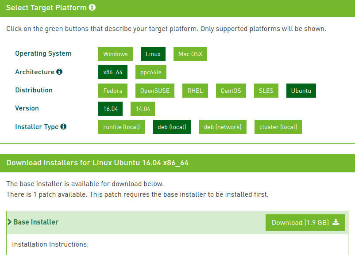Select x86_64 architecture
Image resolution: width=355 pixels, height=255 pixels.
click(113, 72)
